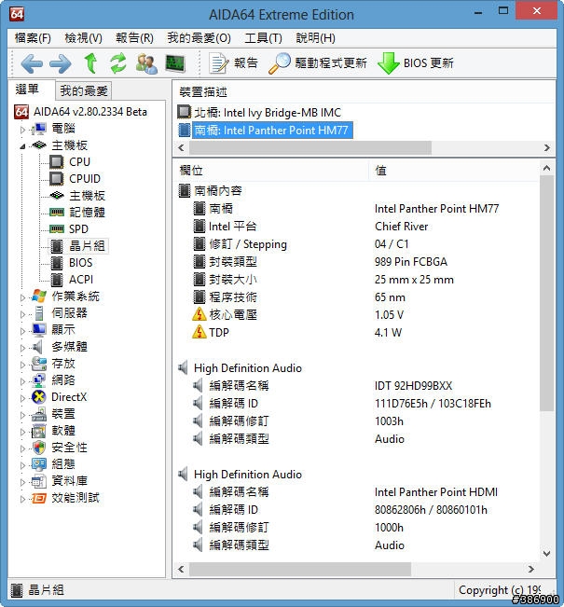Select the Intel 平台 Chief River row
This screenshot has width=564, height=607.
(356, 226)
